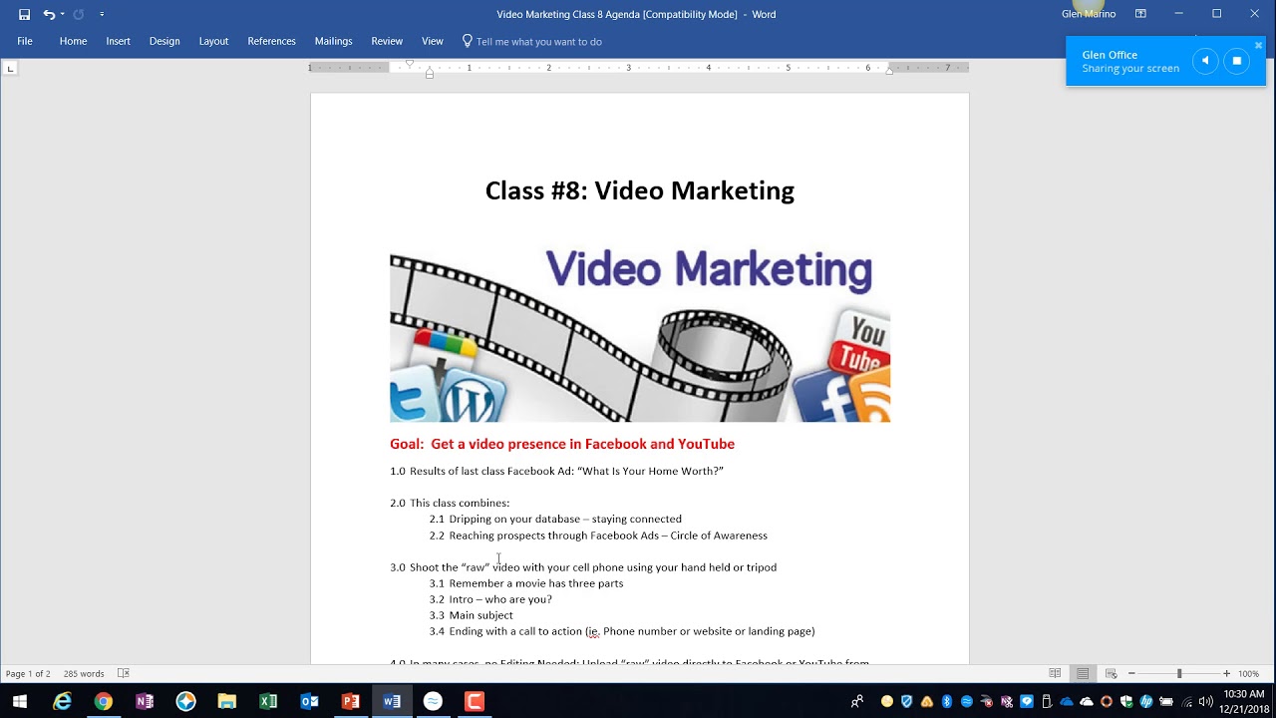Open Outlook from taskbar
This screenshot has height=718, width=1276.
[309, 702]
